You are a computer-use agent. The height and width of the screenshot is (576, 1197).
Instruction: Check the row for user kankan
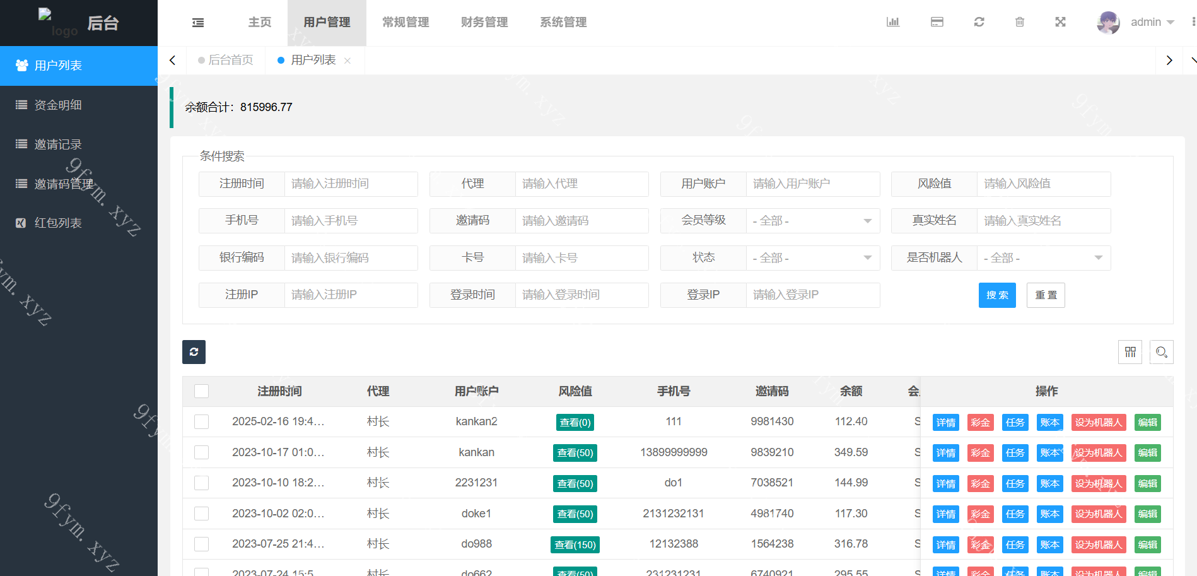pos(202,452)
